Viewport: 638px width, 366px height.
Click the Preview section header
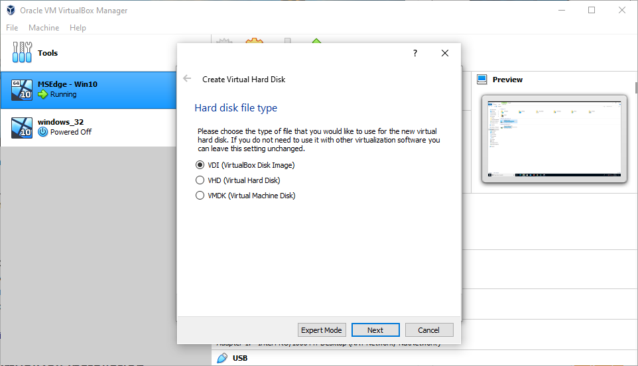click(x=507, y=80)
